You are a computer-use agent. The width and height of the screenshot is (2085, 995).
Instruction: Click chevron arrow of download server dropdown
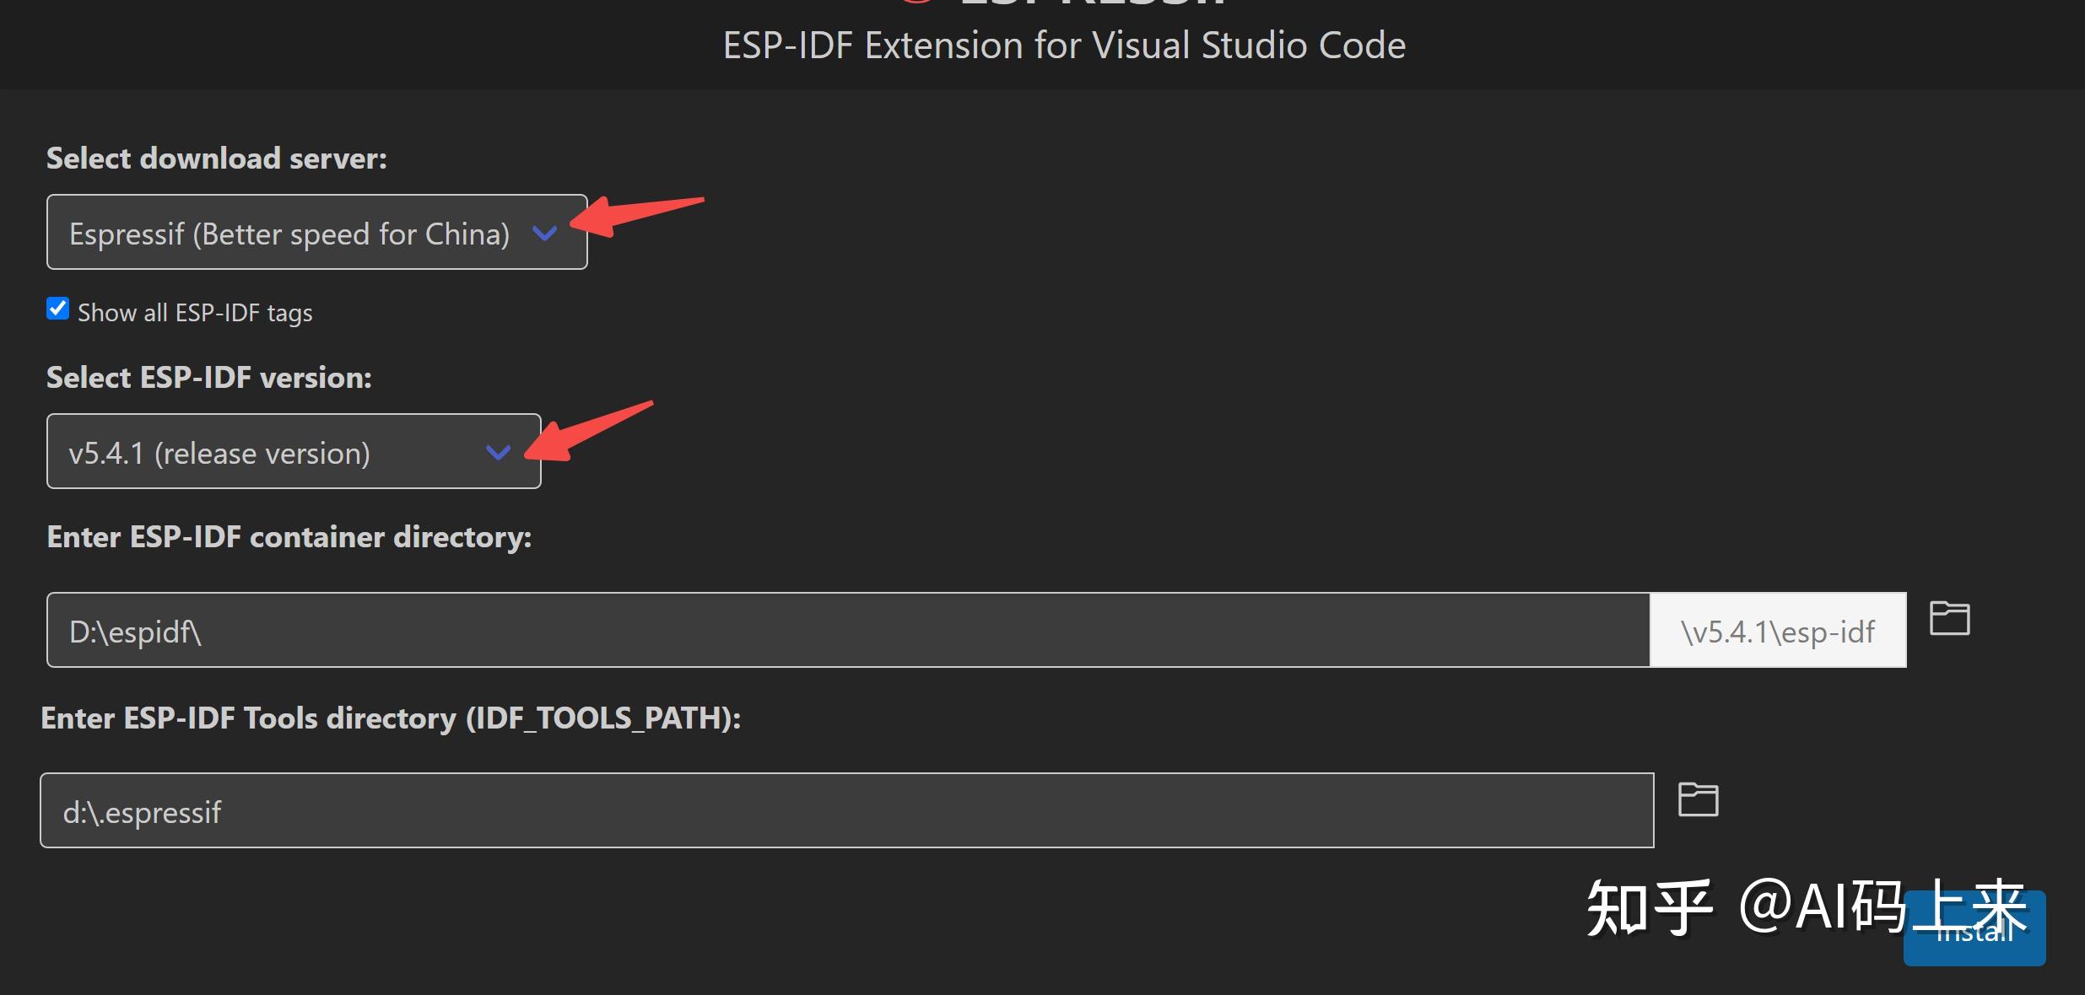tap(545, 233)
